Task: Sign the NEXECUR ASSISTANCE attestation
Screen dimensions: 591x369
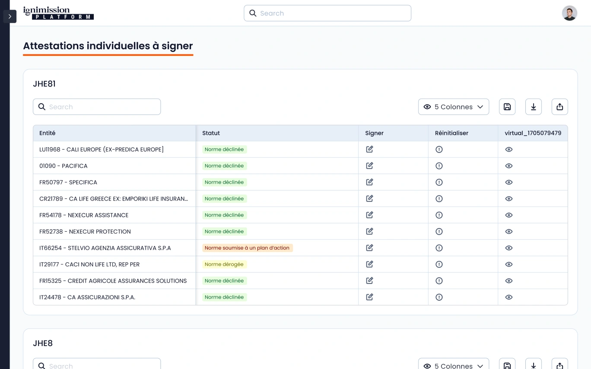Action: [x=369, y=215]
